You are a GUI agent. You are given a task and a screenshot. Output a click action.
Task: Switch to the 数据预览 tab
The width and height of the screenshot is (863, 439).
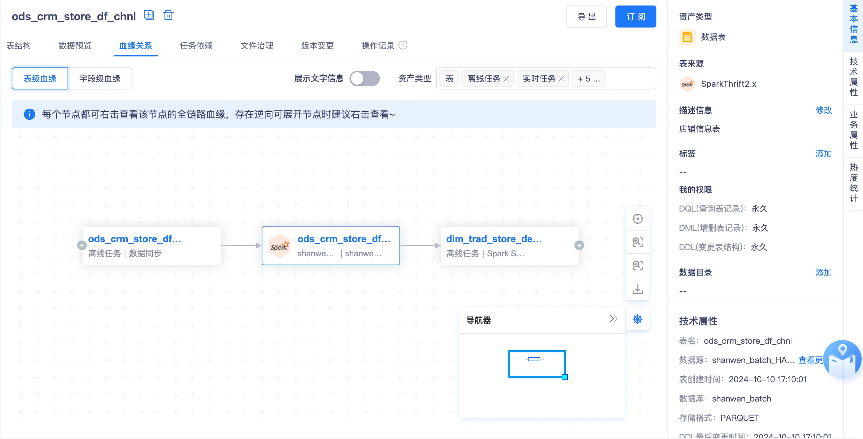[x=75, y=45]
